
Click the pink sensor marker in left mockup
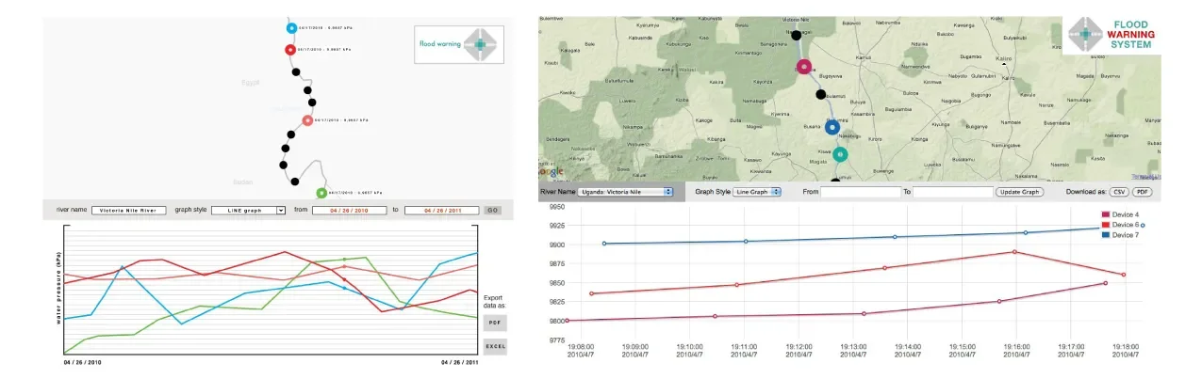coord(307,120)
